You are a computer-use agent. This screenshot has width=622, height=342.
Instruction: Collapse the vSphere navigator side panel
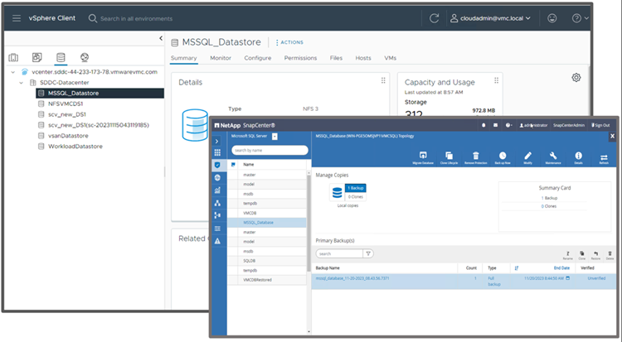tap(160, 38)
